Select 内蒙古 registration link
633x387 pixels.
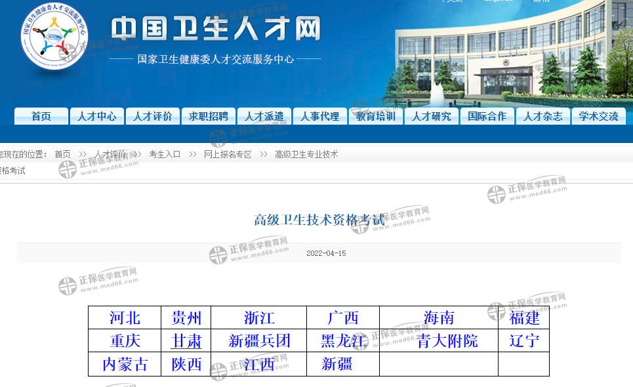pyautogui.click(x=123, y=364)
